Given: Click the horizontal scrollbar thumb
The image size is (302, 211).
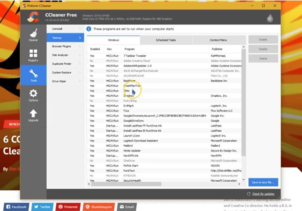Looking at the screenshot, I should tap(126, 184).
